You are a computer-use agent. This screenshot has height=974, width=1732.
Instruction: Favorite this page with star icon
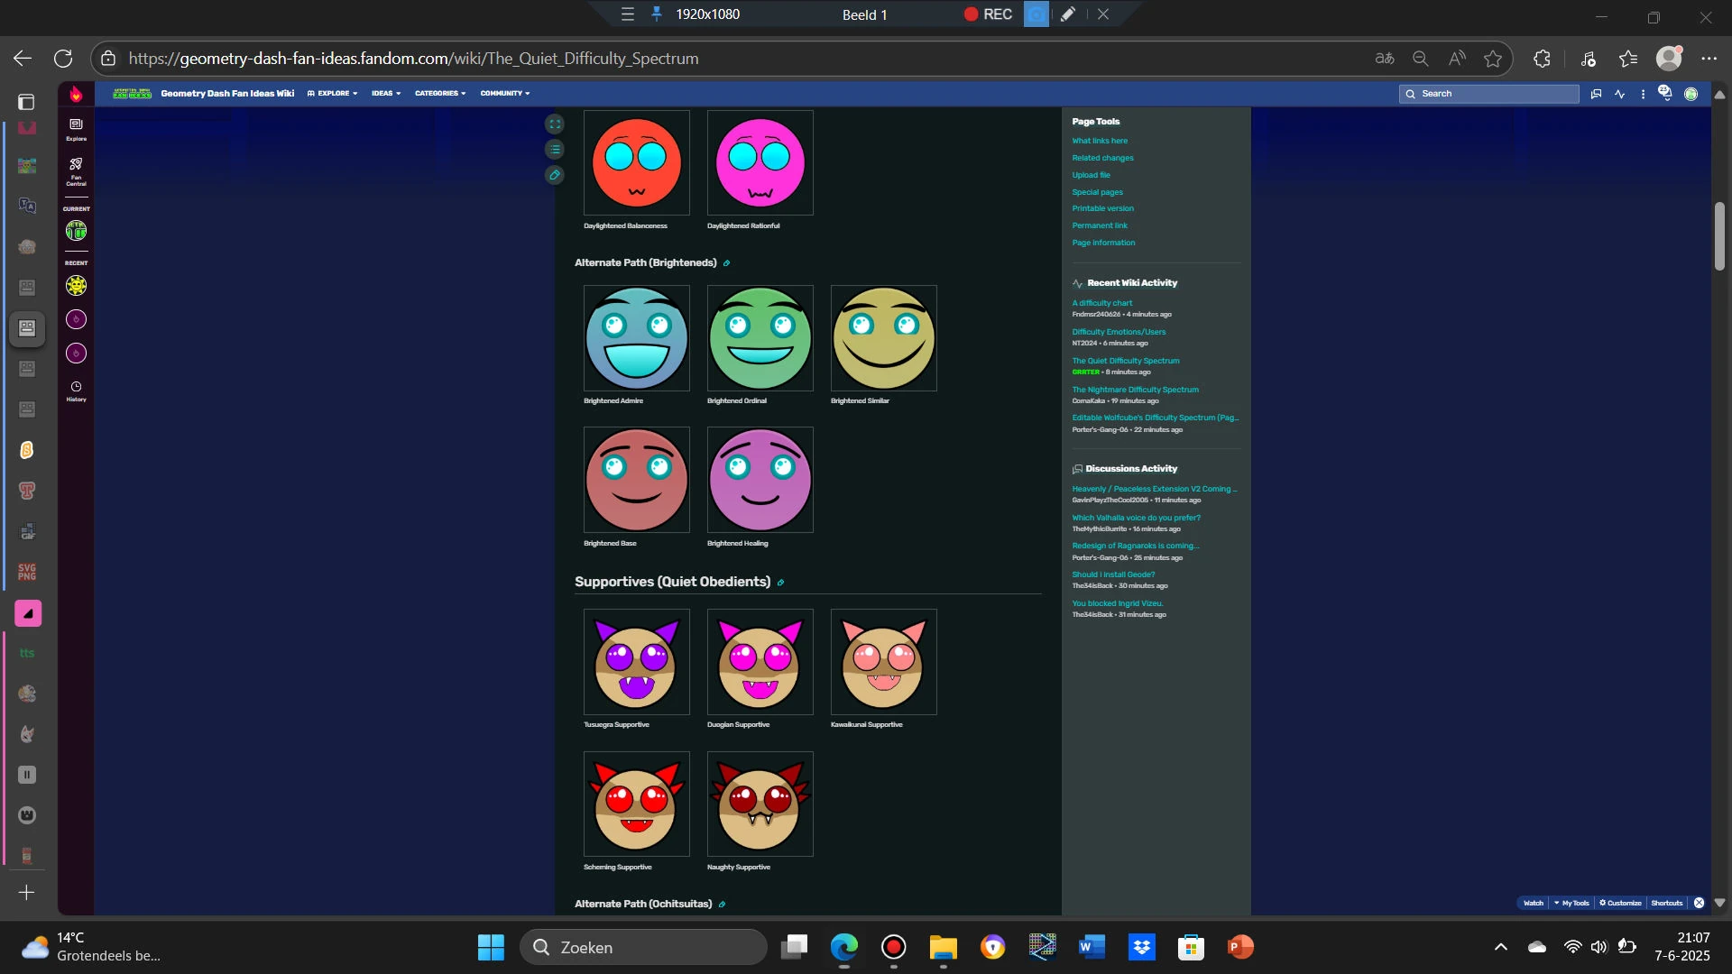1493,59
